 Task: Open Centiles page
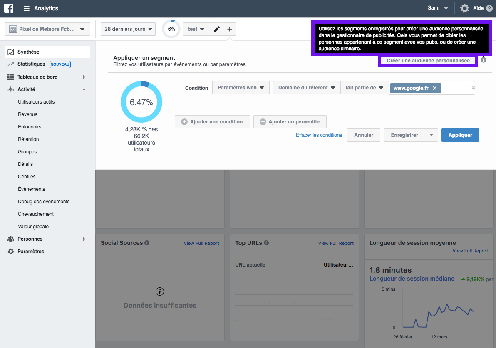pos(27,177)
